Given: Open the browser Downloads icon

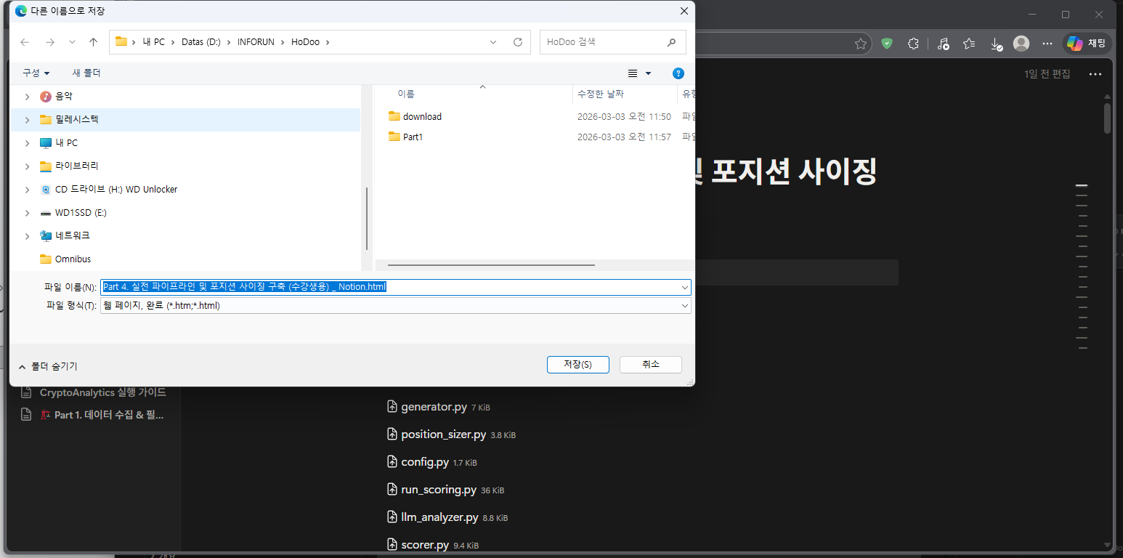Looking at the screenshot, I should point(997,44).
